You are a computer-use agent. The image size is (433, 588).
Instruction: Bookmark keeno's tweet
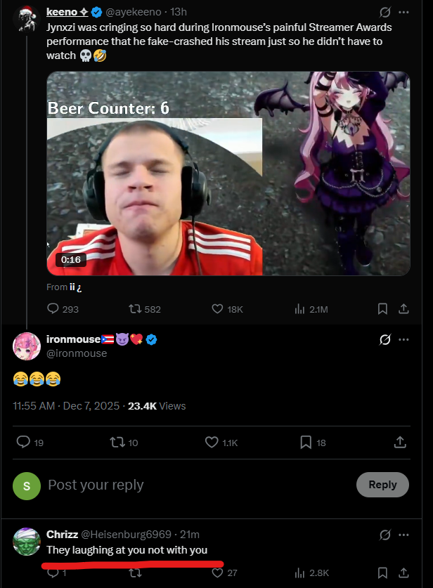[382, 309]
